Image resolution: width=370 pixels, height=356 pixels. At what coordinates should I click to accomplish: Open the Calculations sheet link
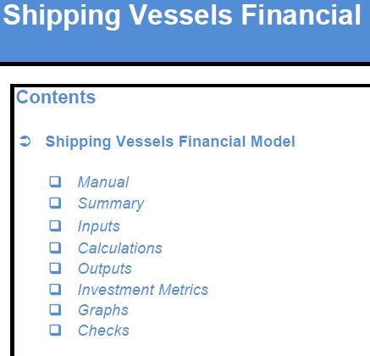[x=120, y=248]
